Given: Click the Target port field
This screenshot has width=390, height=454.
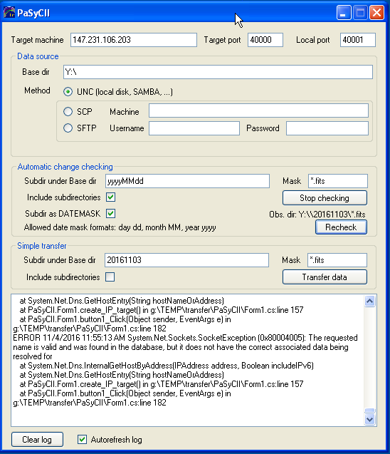Looking at the screenshot, I should click(x=265, y=40).
